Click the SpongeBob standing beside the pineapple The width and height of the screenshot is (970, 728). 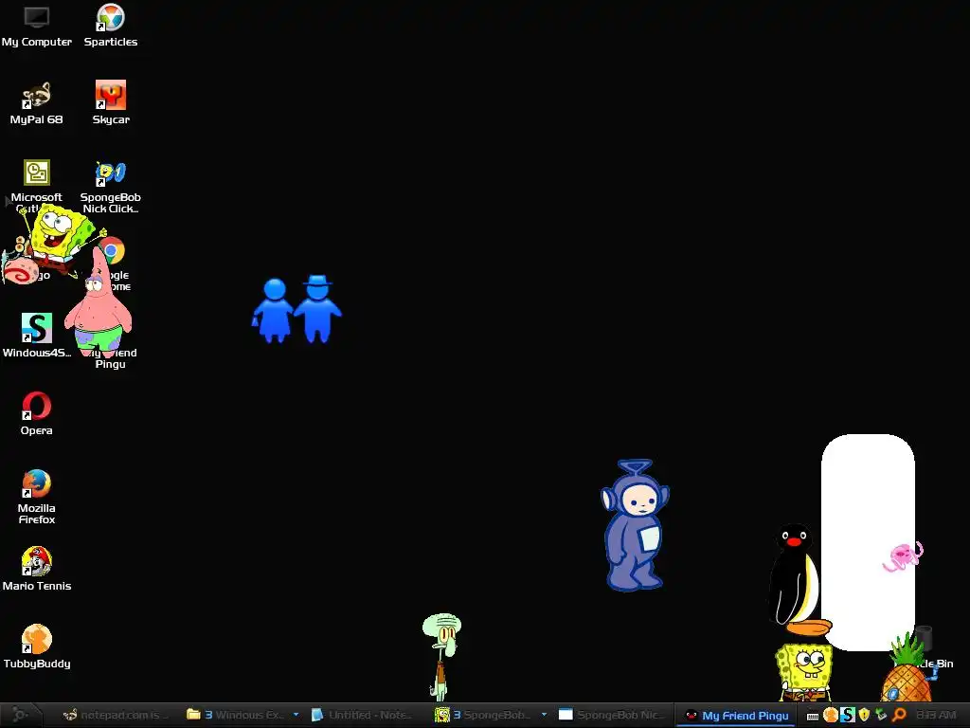pyautogui.click(x=803, y=672)
